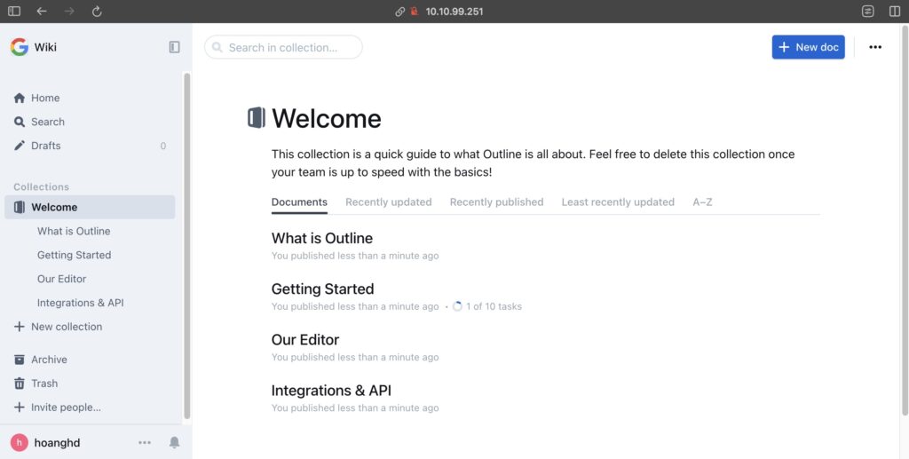The height and width of the screenshot is (459, 909).
Task: Open the Wiki workspace menu
Action: pos(34,47)
